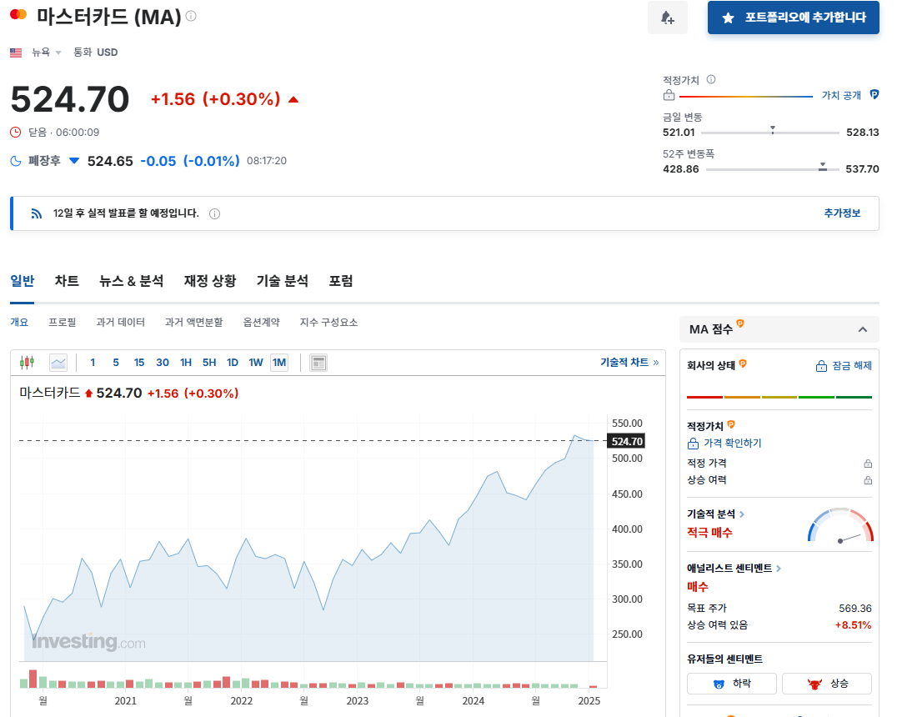This screenshot has width=897, height=717.
Task: Select the 5H interval
Action: click(x=209, y=362)
